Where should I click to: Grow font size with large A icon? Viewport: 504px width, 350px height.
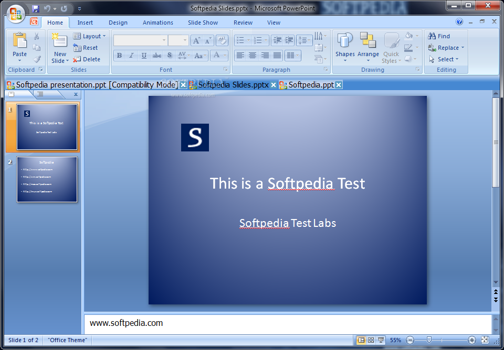click(x=196, y=40)
